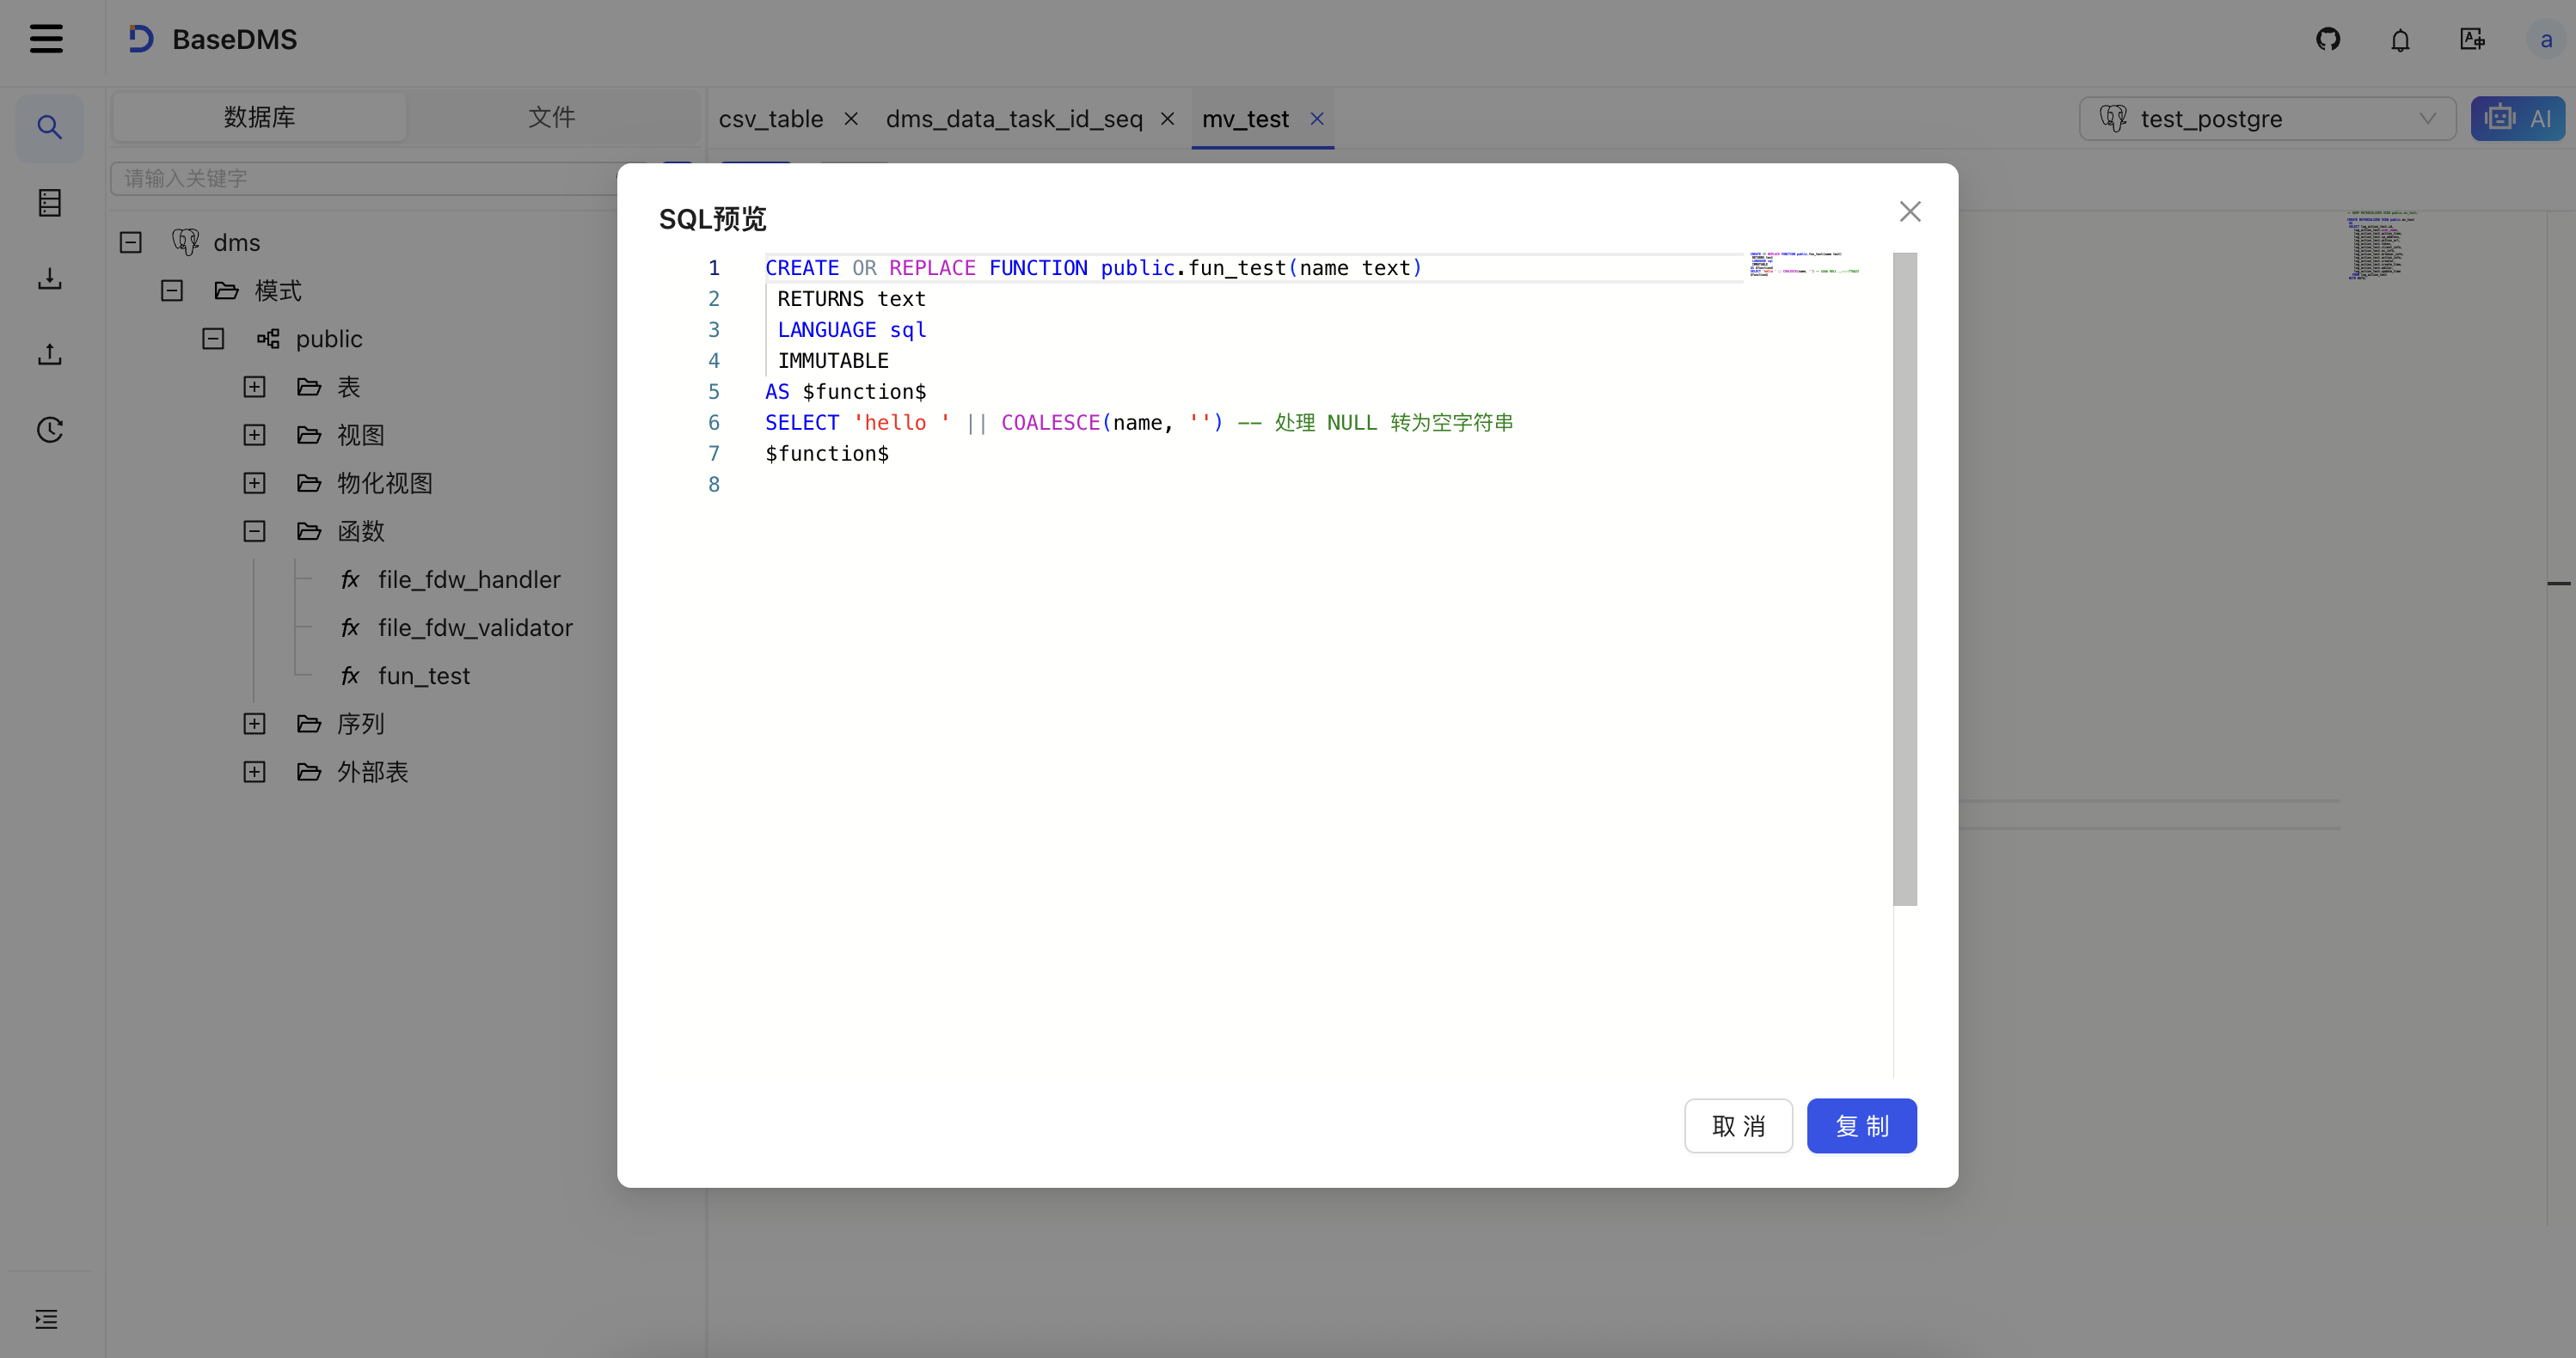
Task: Open the GitHub repository icon
Action: (x=2328, y=39)
